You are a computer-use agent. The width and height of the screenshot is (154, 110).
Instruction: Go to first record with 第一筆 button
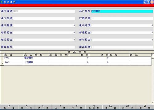point(43,107)
